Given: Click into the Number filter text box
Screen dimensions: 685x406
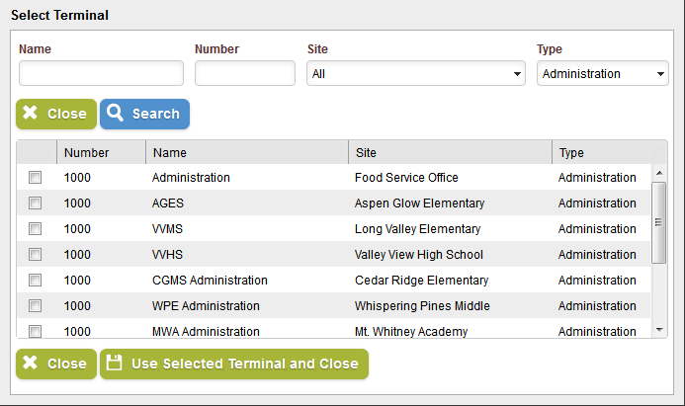Looking at the screenshot, I should click(x=245, y=73).
